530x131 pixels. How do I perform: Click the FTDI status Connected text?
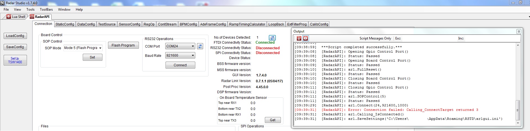(x=265, y=43)
